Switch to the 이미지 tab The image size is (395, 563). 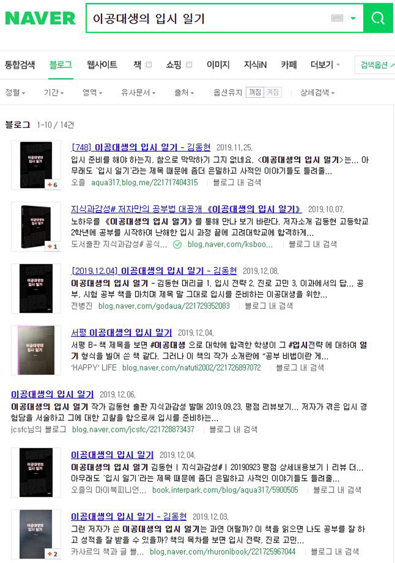[218, 65]
